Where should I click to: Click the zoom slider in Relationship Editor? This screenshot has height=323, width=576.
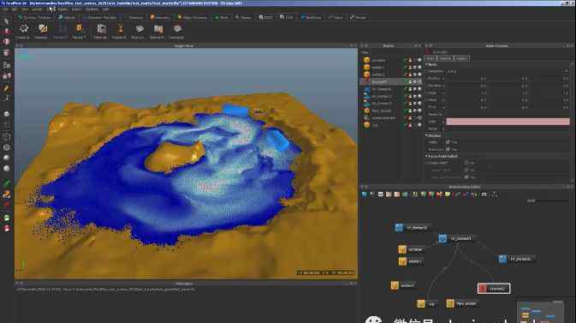(553, 200)
